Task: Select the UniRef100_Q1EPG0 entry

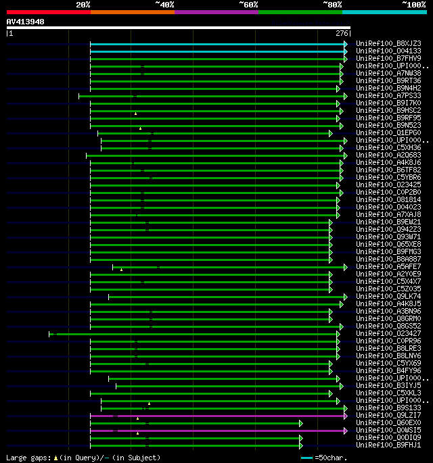Action: click(x=388, y=132)
